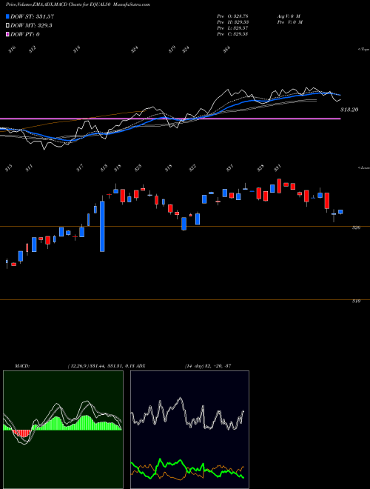Image resolution: width=370 pixels, height=489 pixels.
Task: Click the '322' low value label
Action: click(x=193, y=167)
